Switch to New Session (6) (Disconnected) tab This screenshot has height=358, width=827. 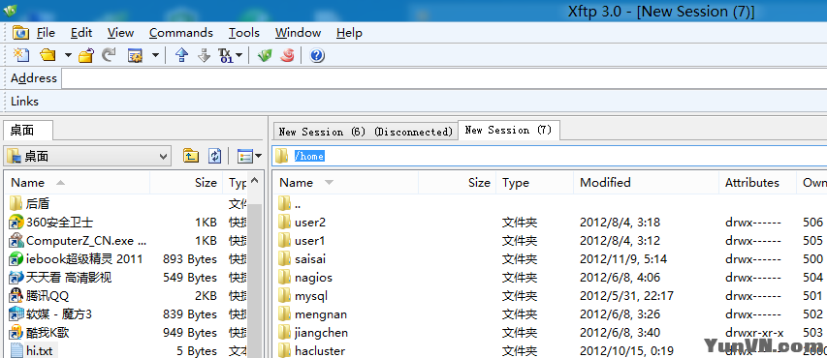click(x=366, y=132)
